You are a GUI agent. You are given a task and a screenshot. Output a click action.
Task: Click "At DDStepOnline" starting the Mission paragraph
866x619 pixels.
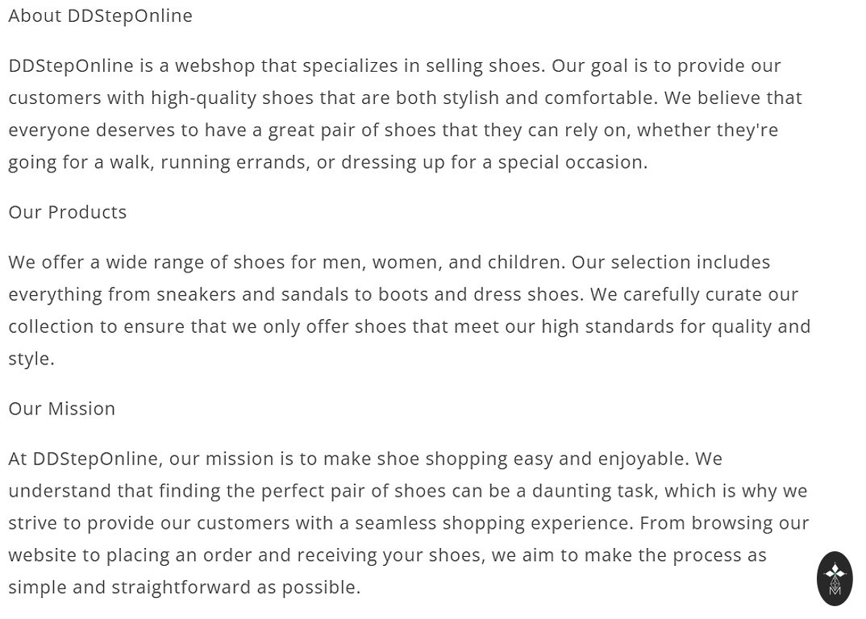tap(83, 459)
